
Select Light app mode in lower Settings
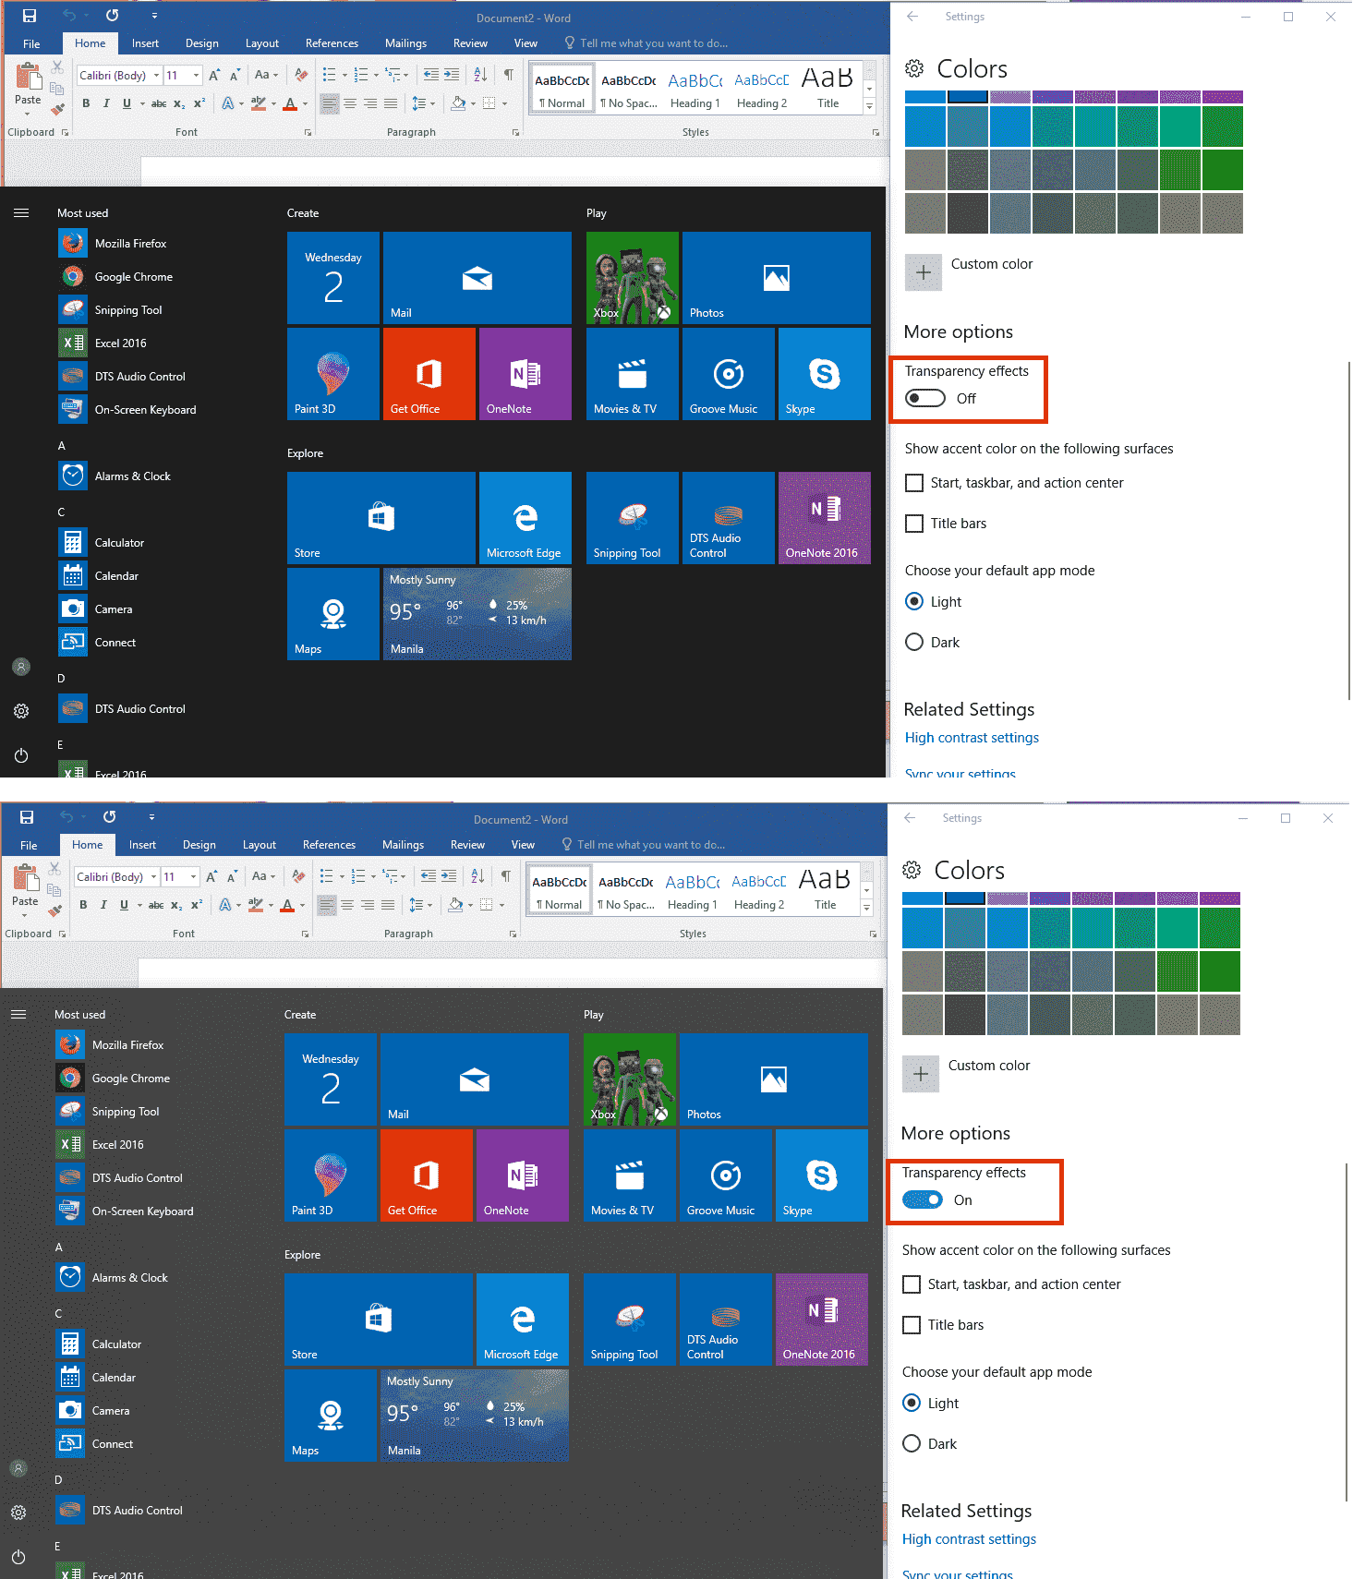tap(912, 1403)
